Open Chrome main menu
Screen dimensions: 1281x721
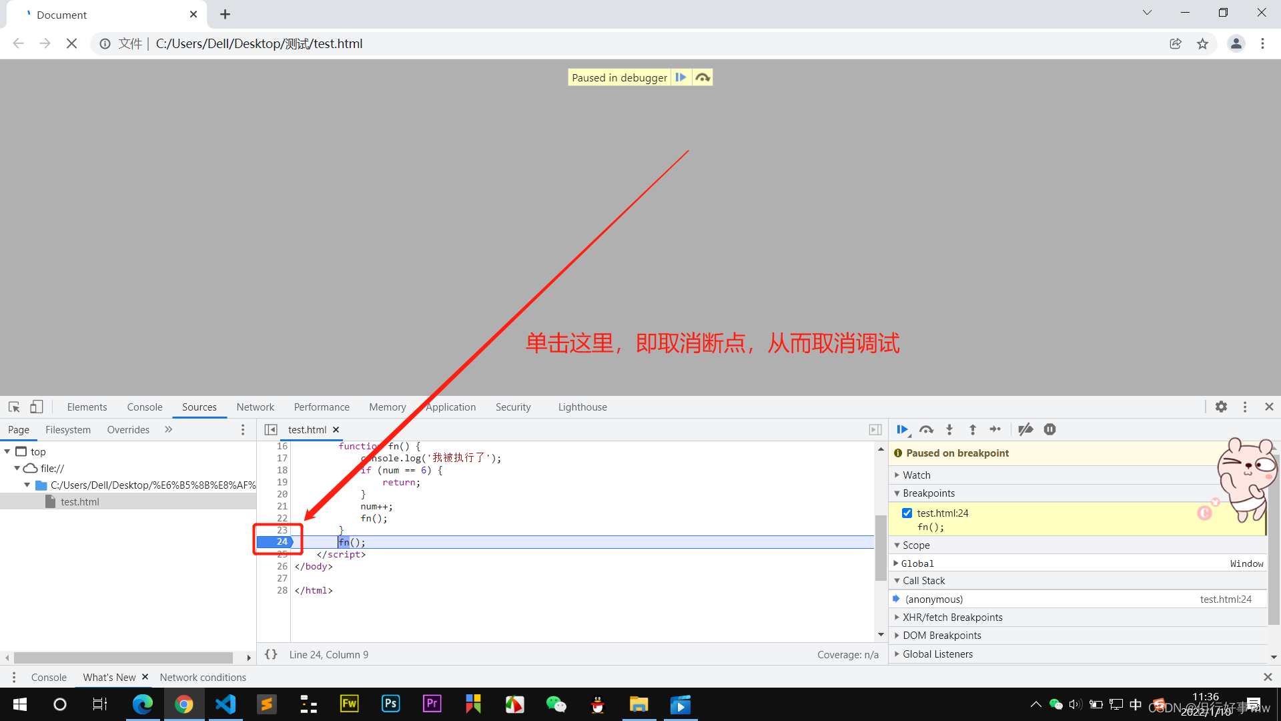[1262, 43]
